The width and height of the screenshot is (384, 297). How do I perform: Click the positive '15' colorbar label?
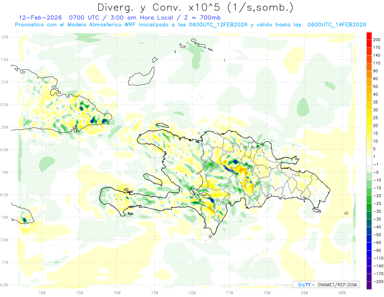pyautogui.click(x=376, y=133)
